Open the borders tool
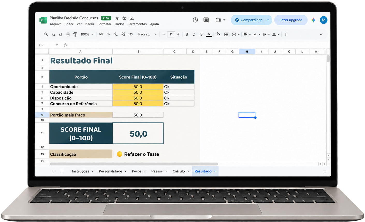This screenshot has height=222, width=365. [x=226, y=34]
